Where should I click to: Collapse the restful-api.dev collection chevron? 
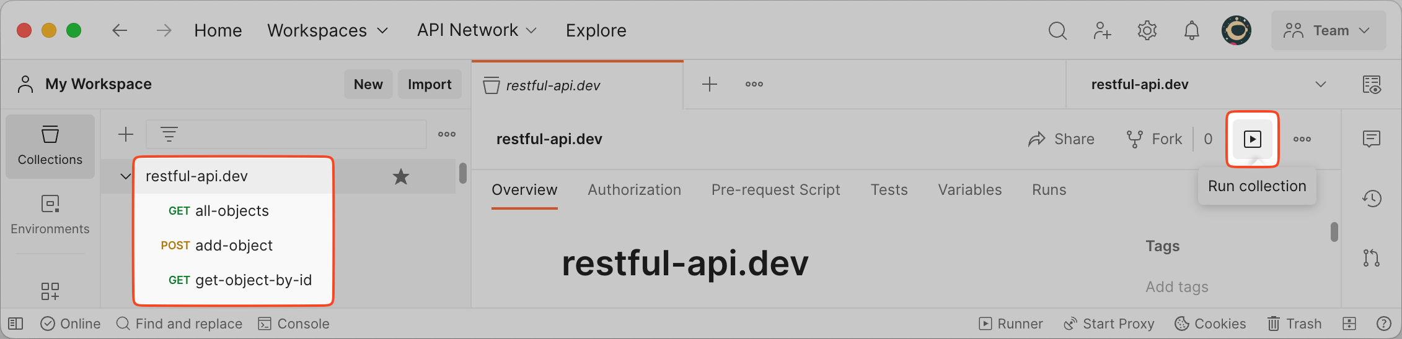pyautogui.click(x=126, y=176)
